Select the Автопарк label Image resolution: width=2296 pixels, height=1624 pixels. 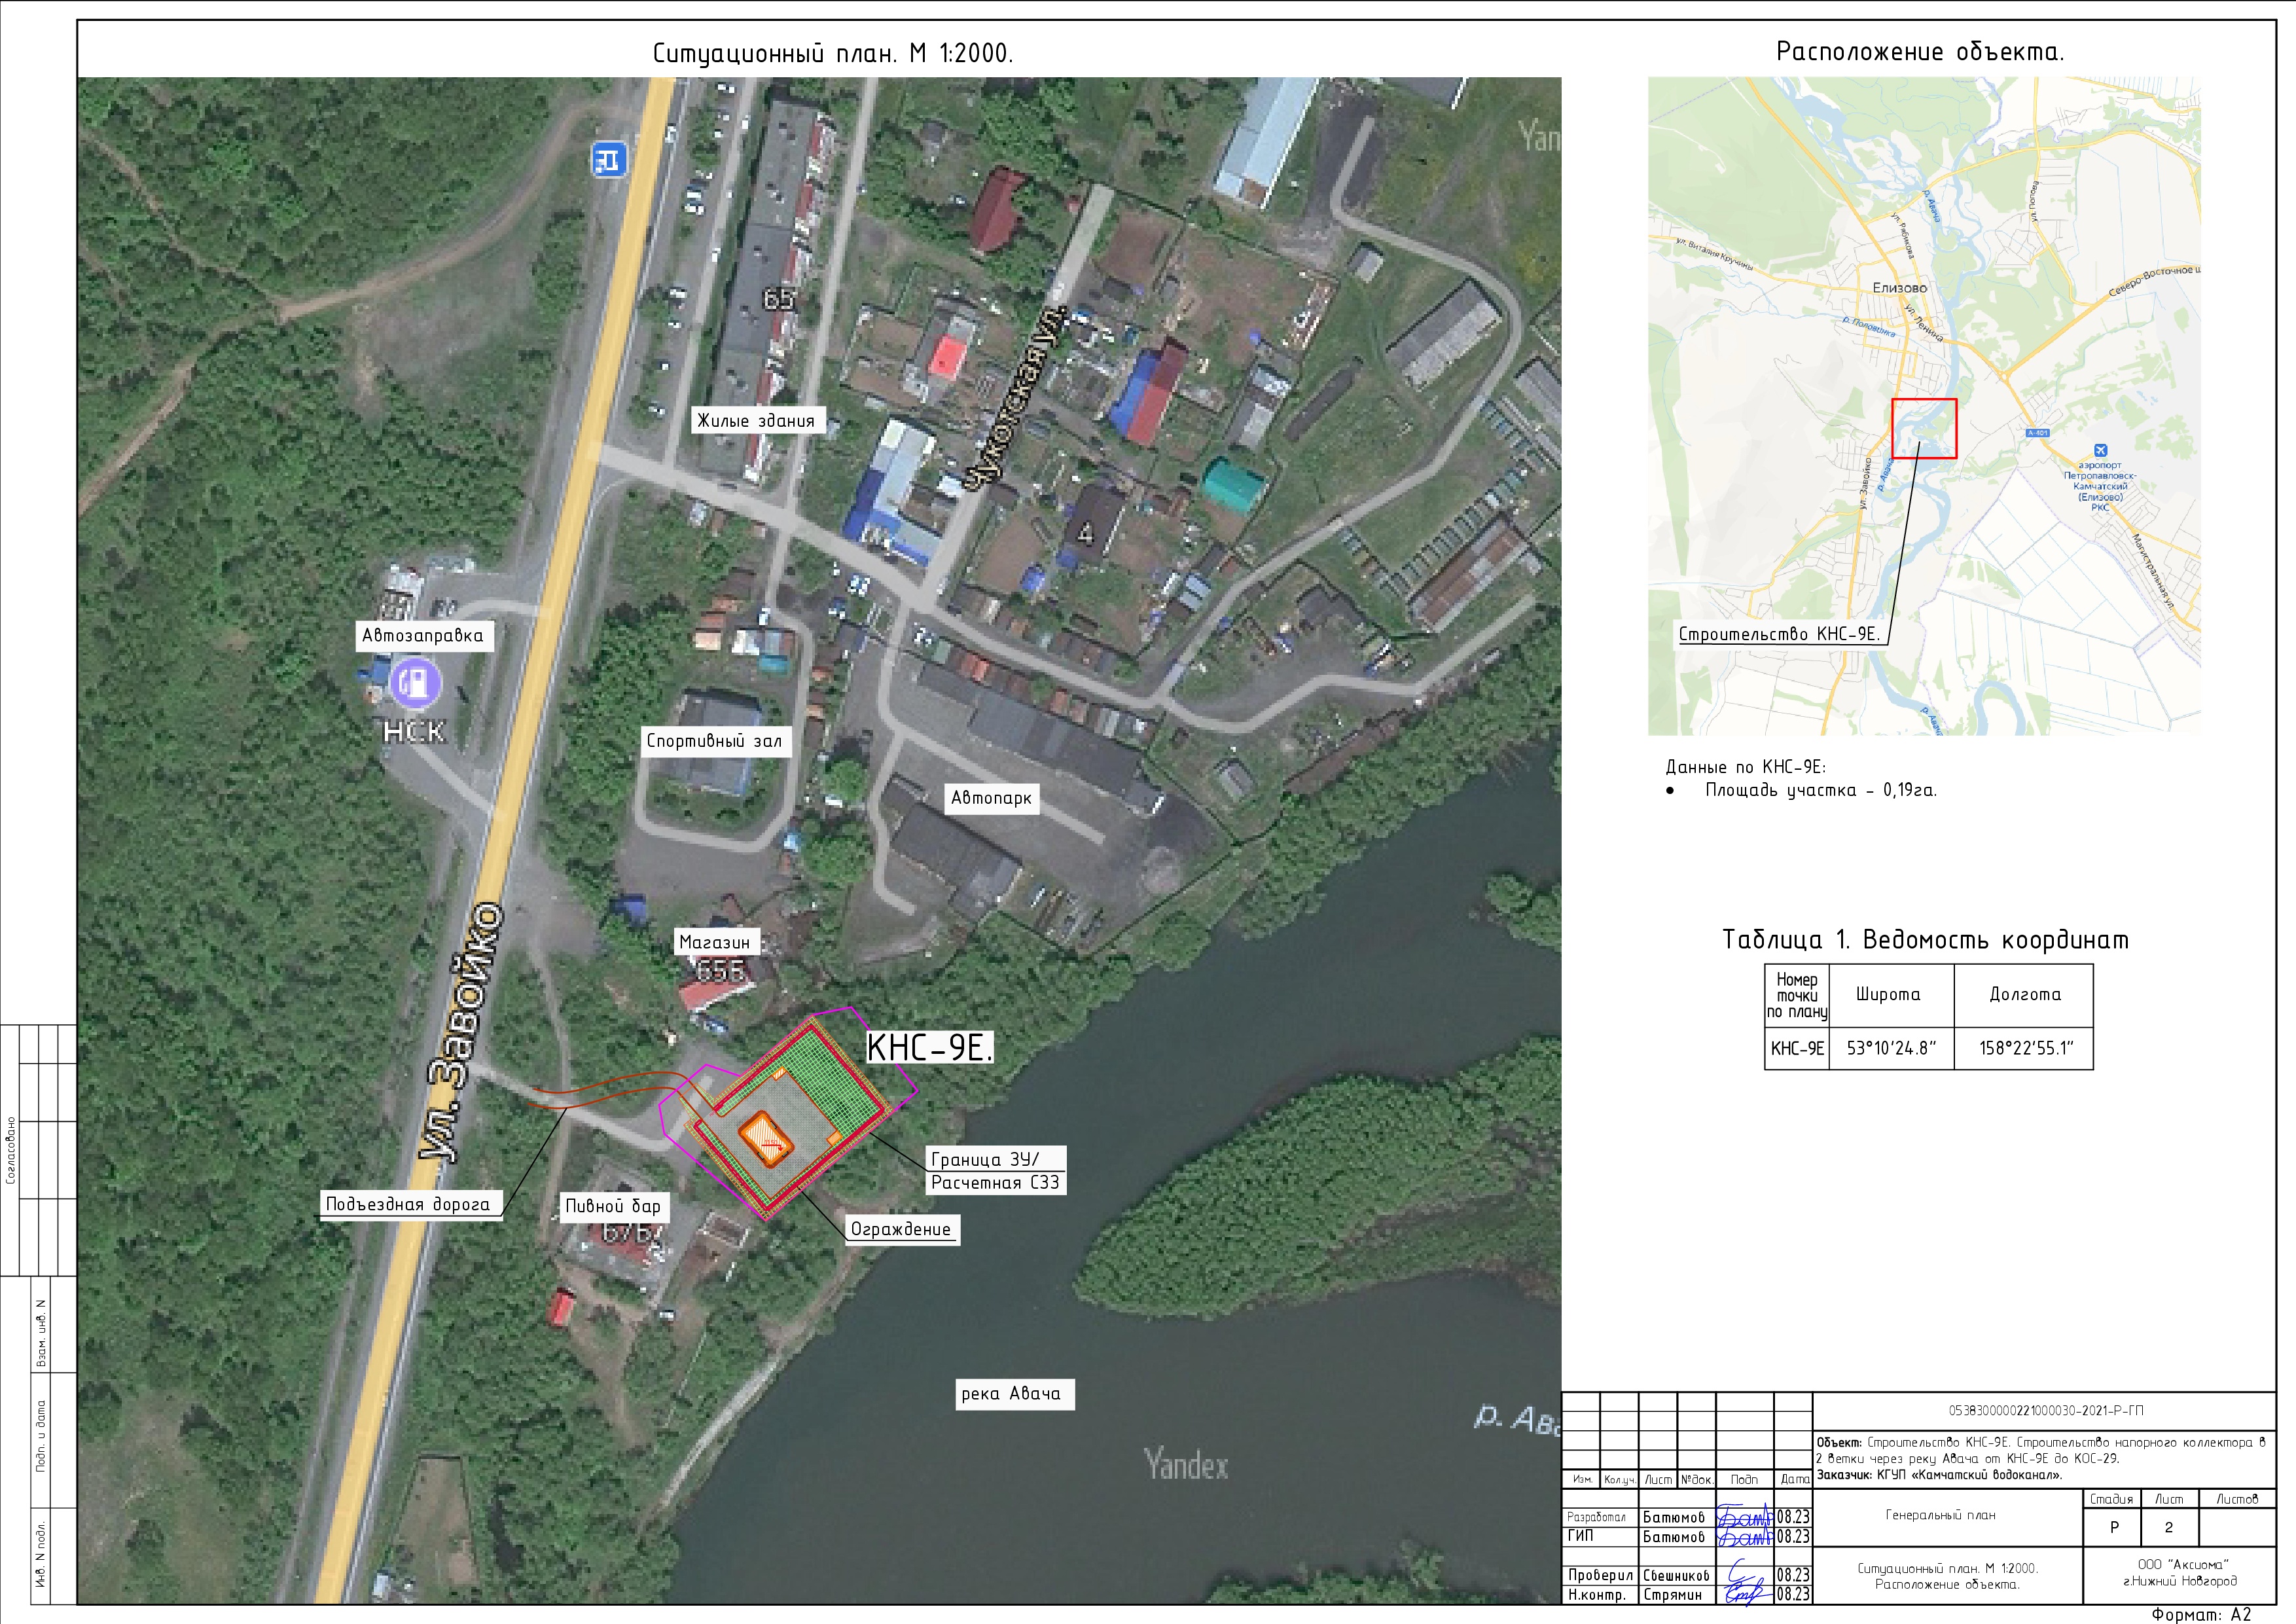[991, 798]
